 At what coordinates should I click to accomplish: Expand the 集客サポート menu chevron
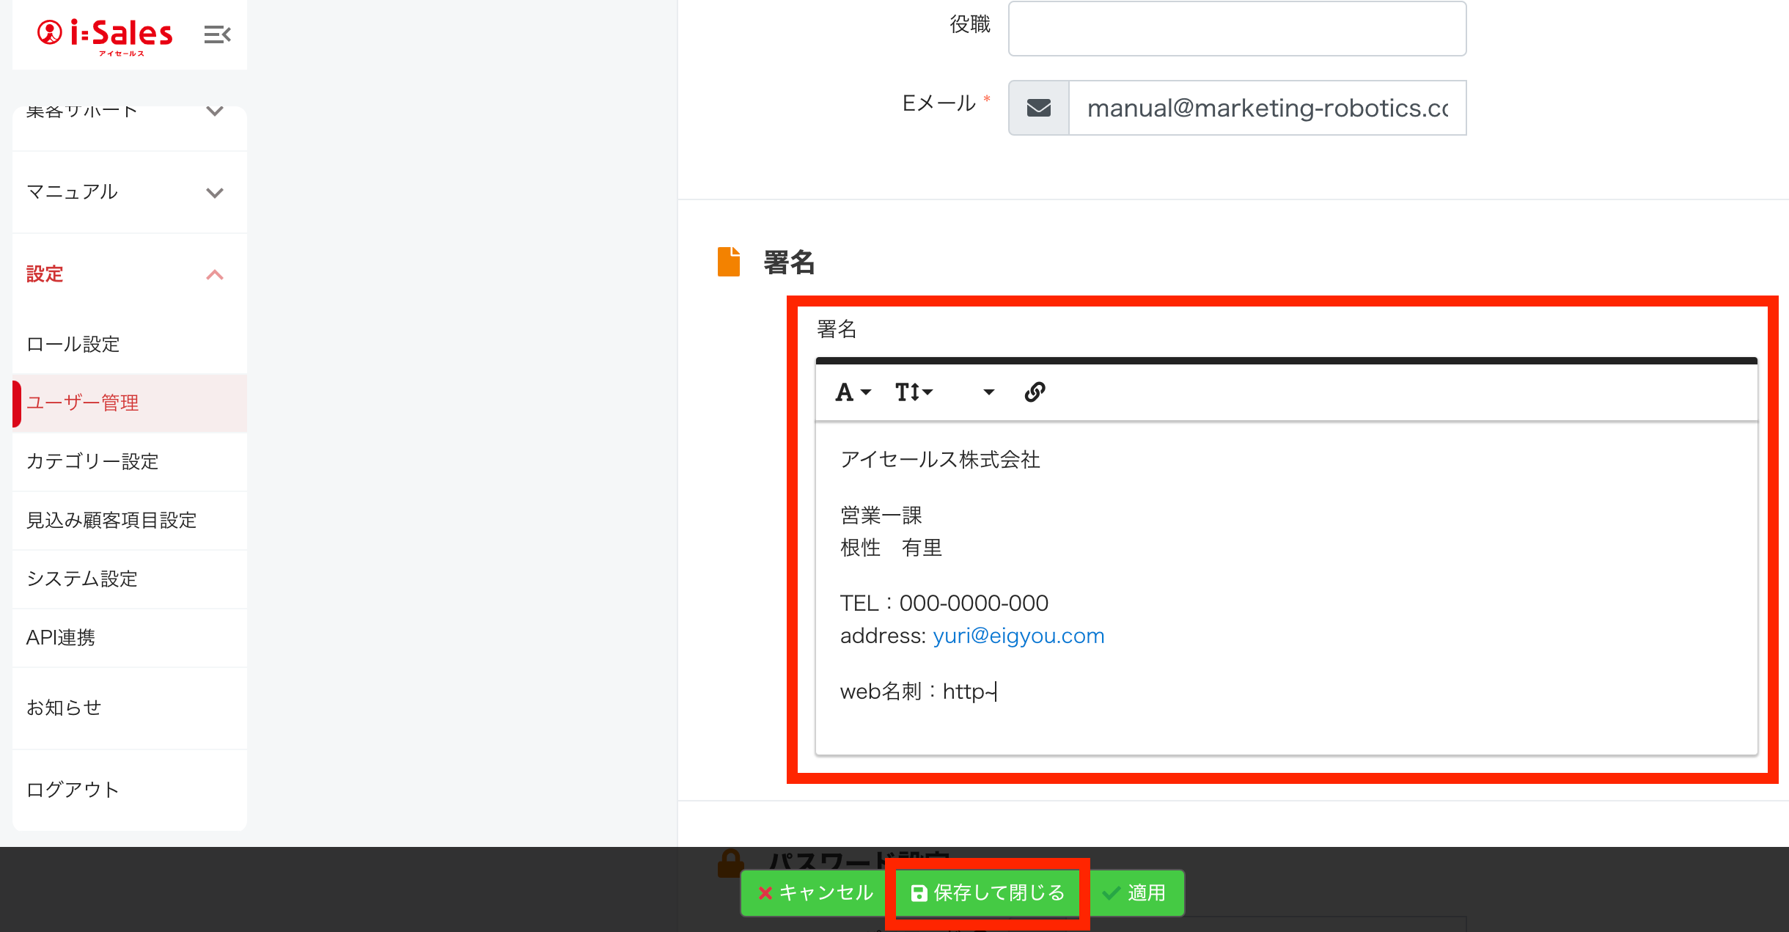[214, 111]
